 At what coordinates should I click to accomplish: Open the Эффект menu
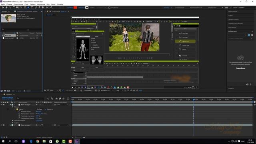[33, 4]
